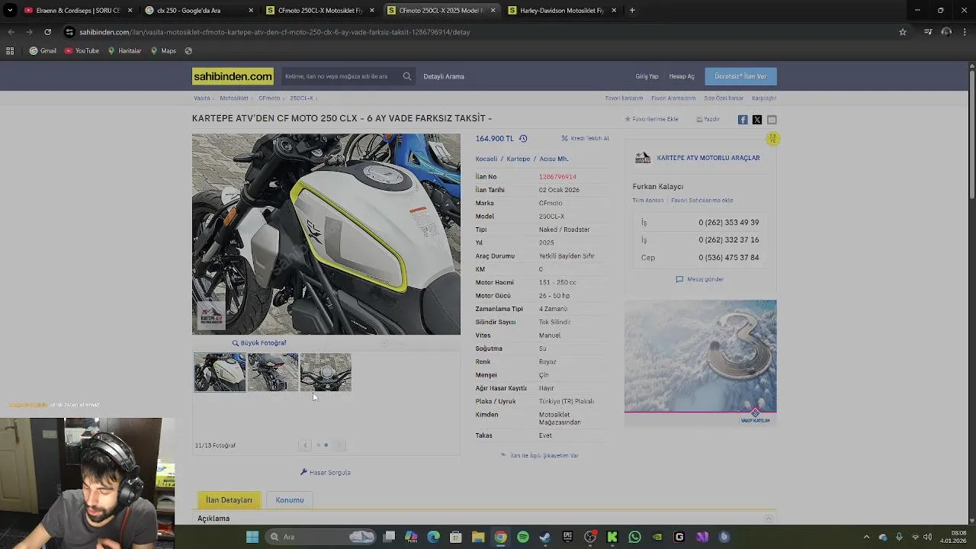Click the sahibinden.com logo
976x549 pixels.
tap(233, 76)
